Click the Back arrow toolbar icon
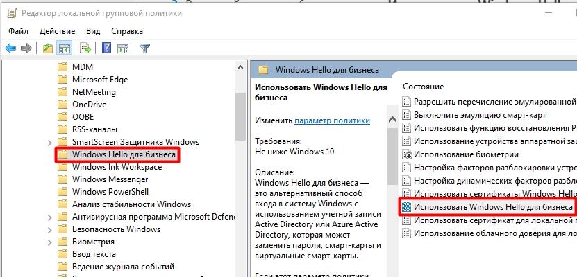Viewport: 577px width, 277px height. click(10, 48)
